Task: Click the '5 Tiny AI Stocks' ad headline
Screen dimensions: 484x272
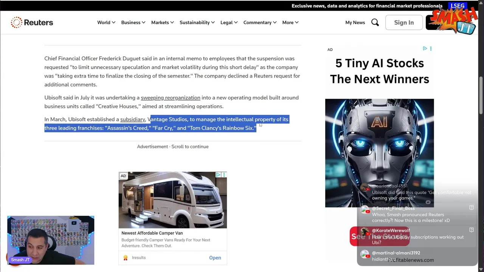Action: pyautogui.click(x=379, y=71)
